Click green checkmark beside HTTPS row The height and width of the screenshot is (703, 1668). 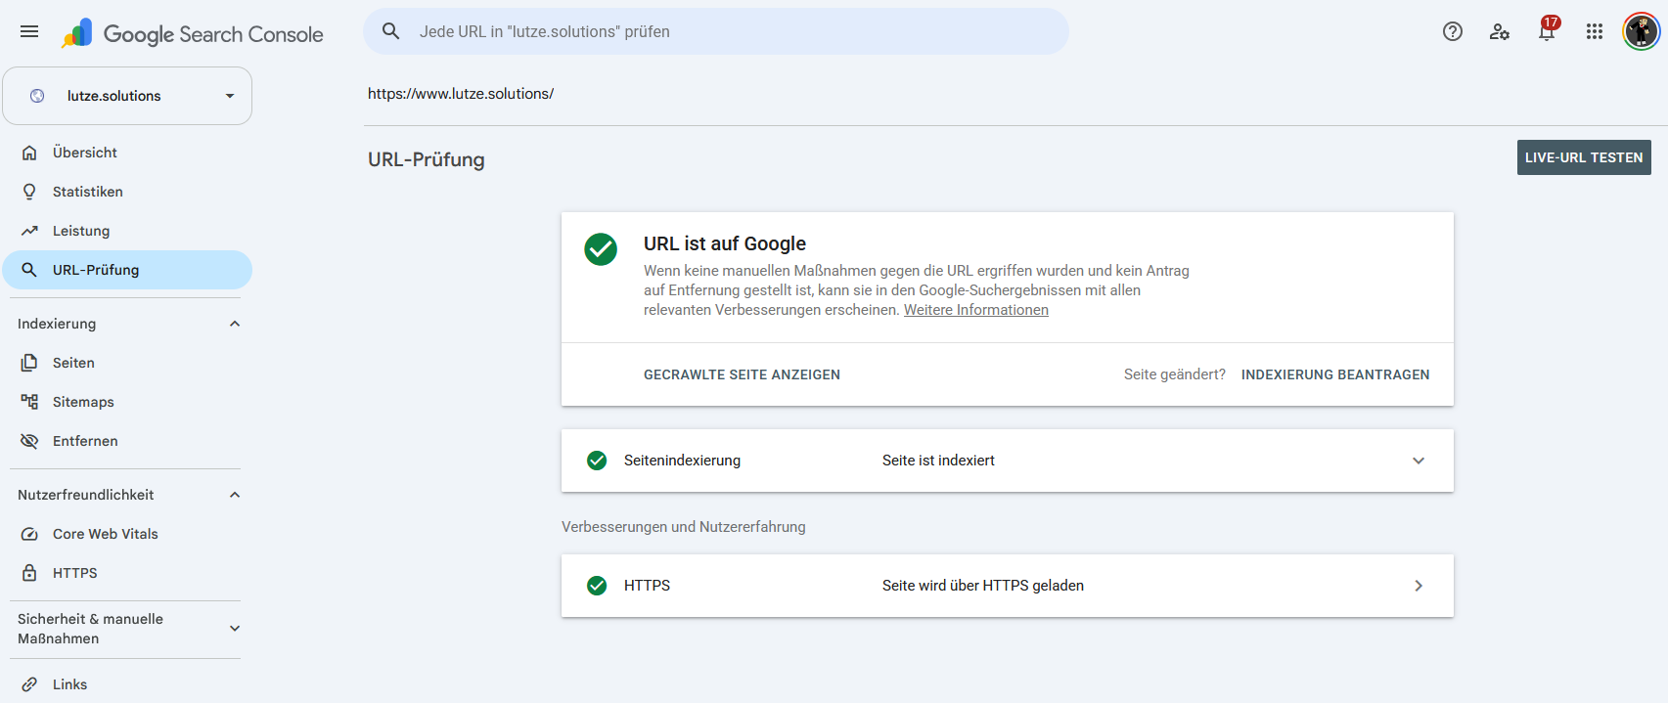point(597,586)
